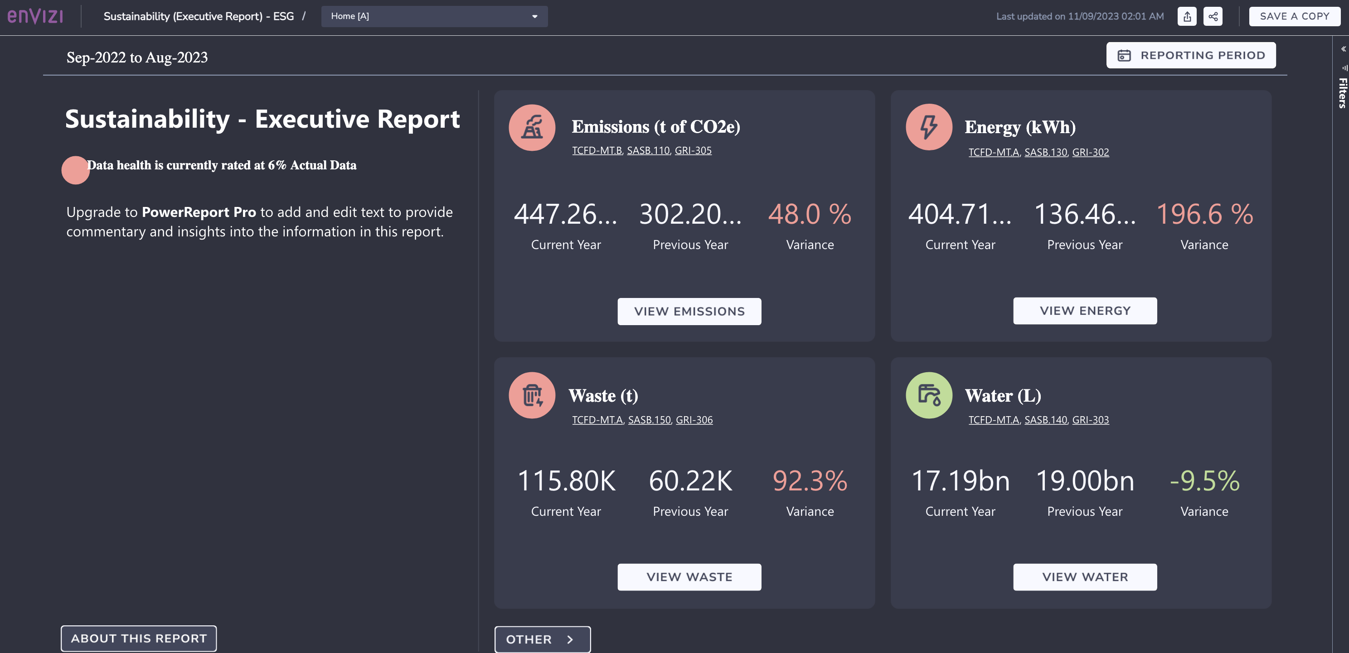The image size is (1349, 653).
Task: Open the Filters side panel
Action: [1343, 93]
